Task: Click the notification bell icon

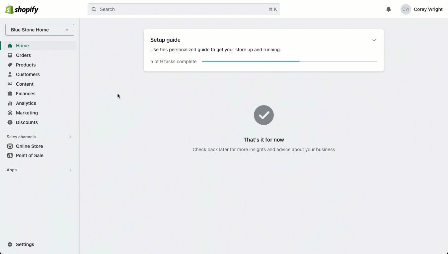Action: (389, 9)
